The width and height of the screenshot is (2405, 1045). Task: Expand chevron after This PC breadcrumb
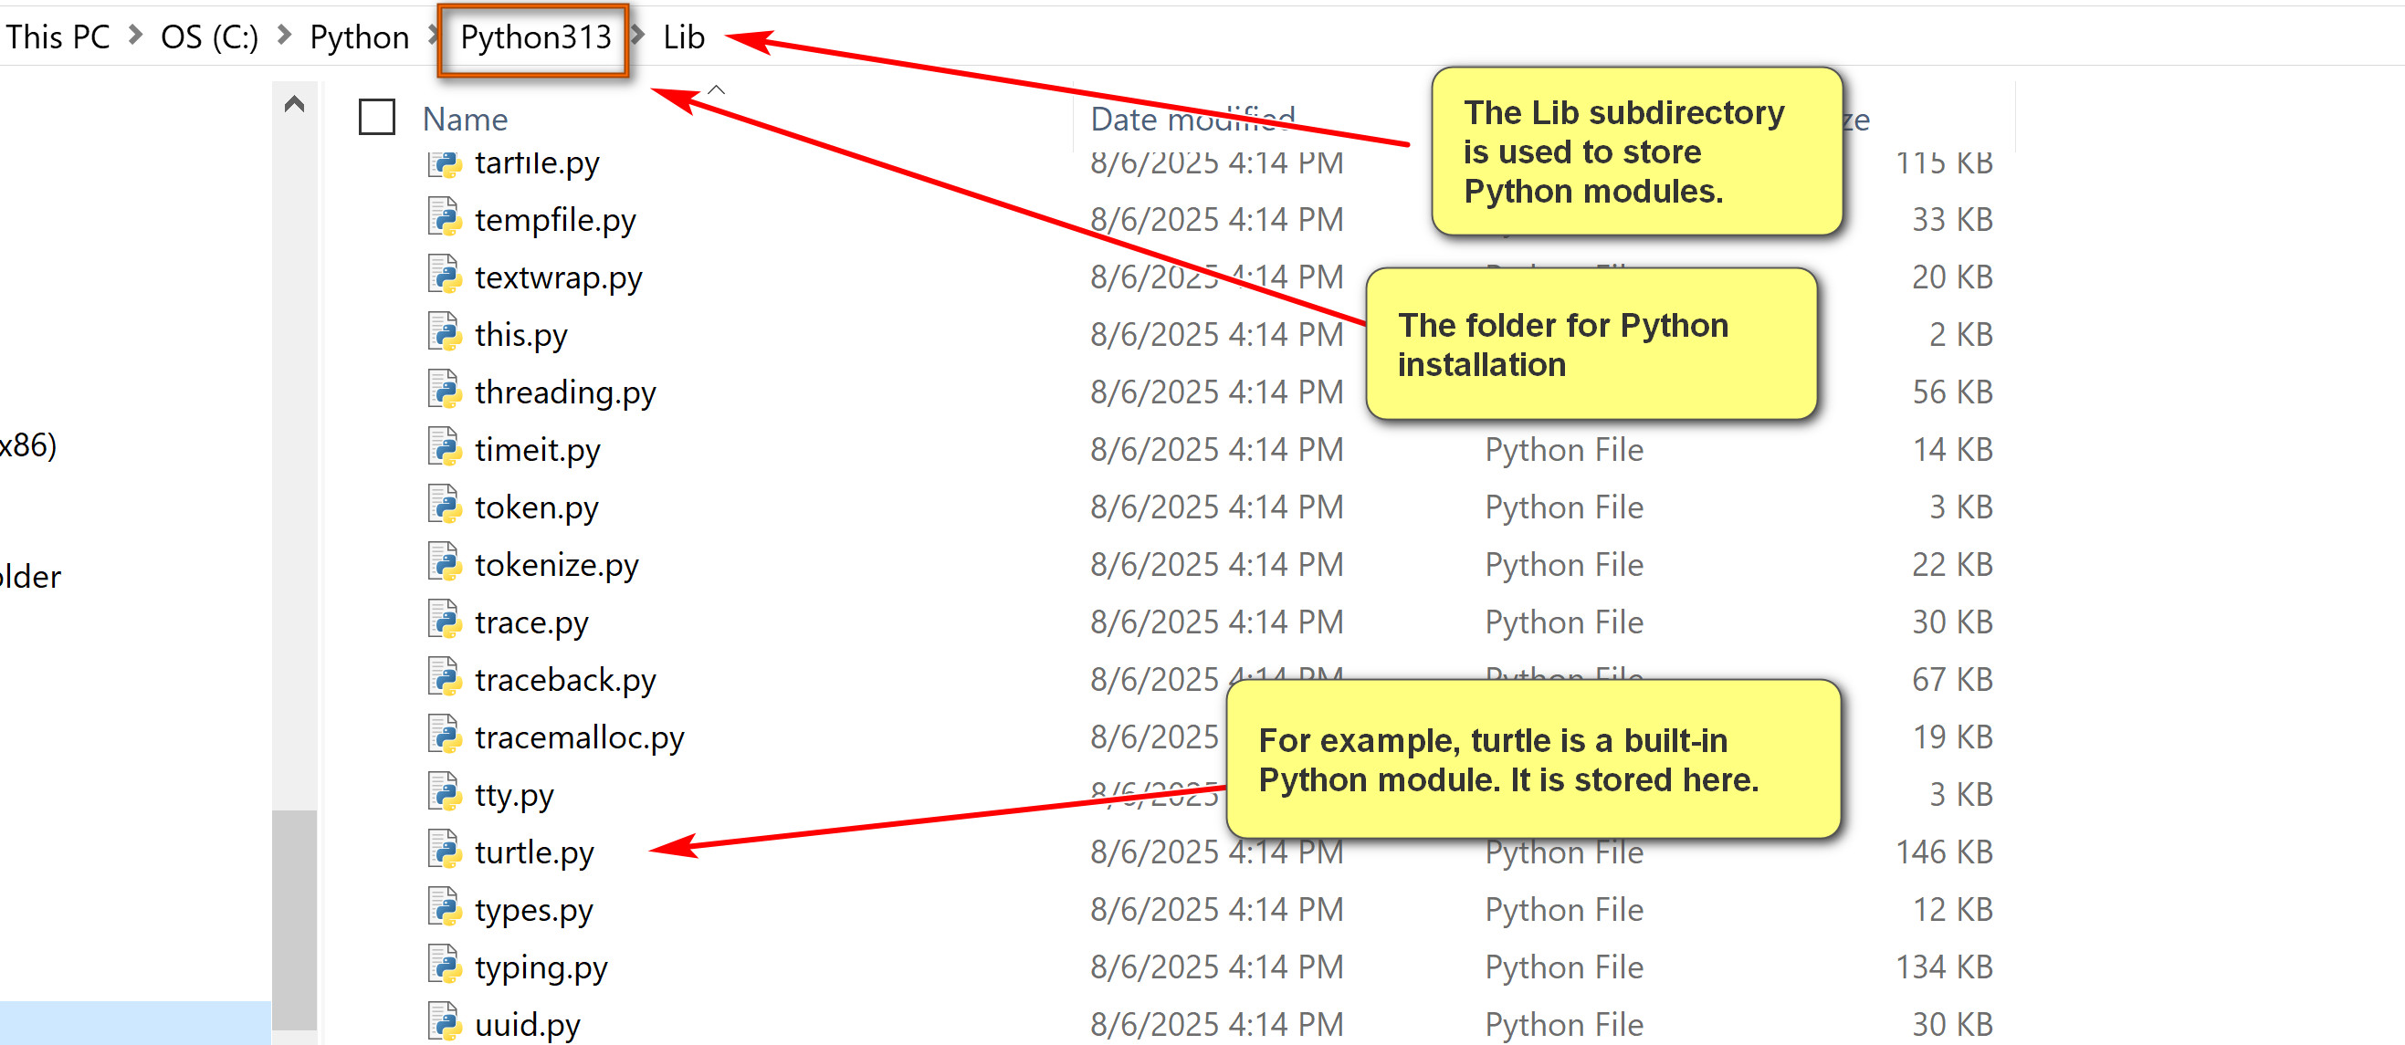pos(135,36)
